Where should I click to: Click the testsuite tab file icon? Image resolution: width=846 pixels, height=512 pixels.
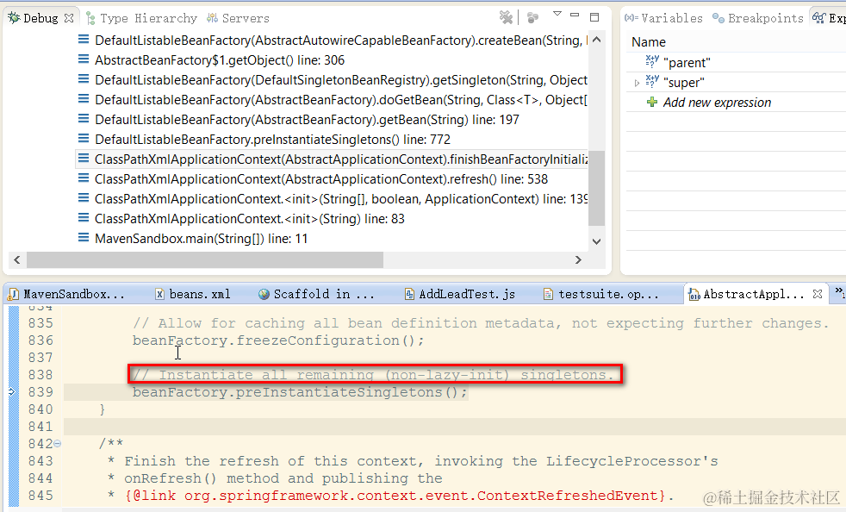548,294
